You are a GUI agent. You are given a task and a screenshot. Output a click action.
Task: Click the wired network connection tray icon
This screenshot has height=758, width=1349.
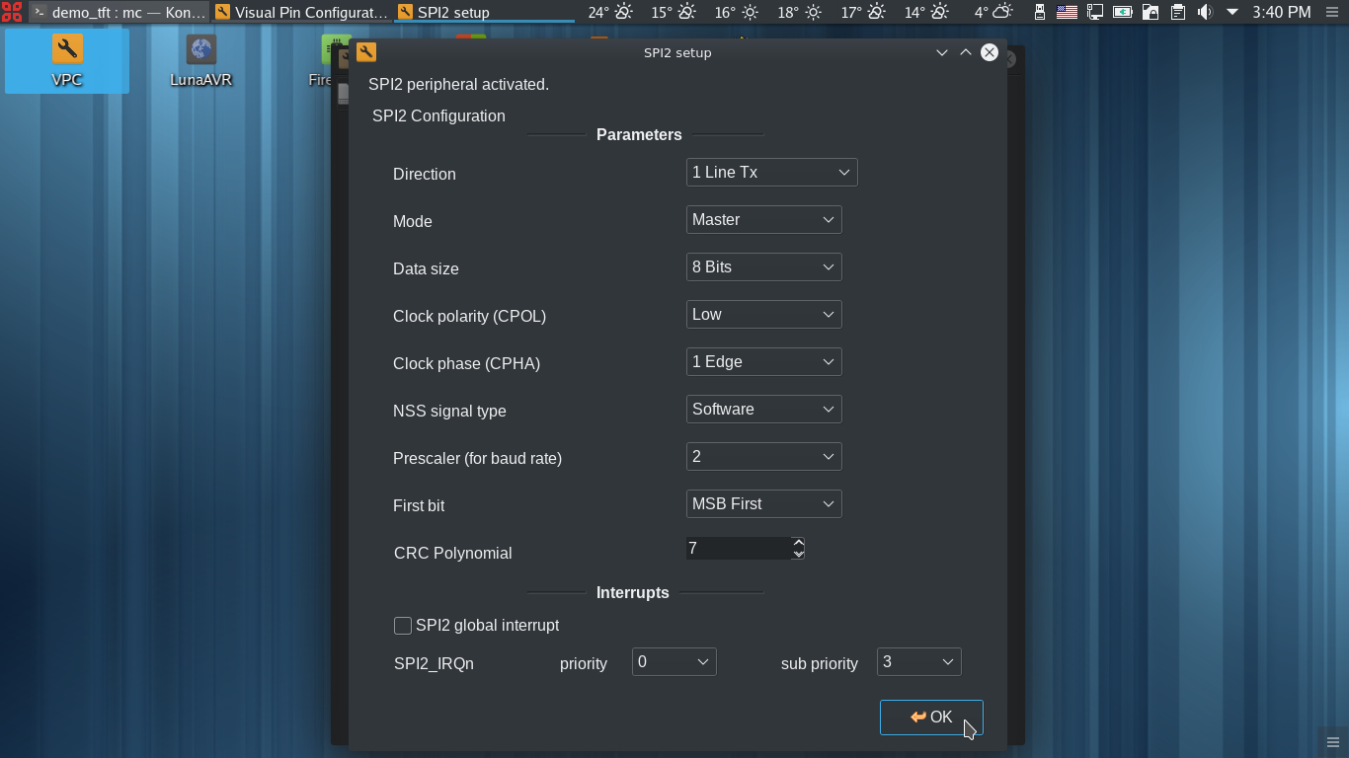1094,12
